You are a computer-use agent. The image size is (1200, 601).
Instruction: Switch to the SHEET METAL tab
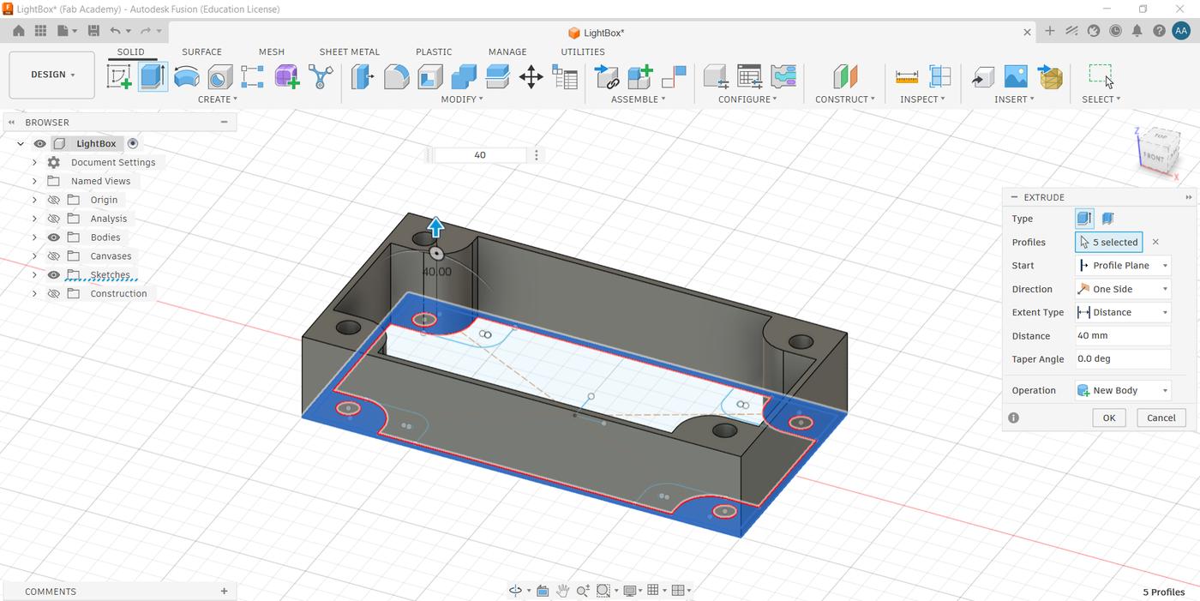click(349, 51)
